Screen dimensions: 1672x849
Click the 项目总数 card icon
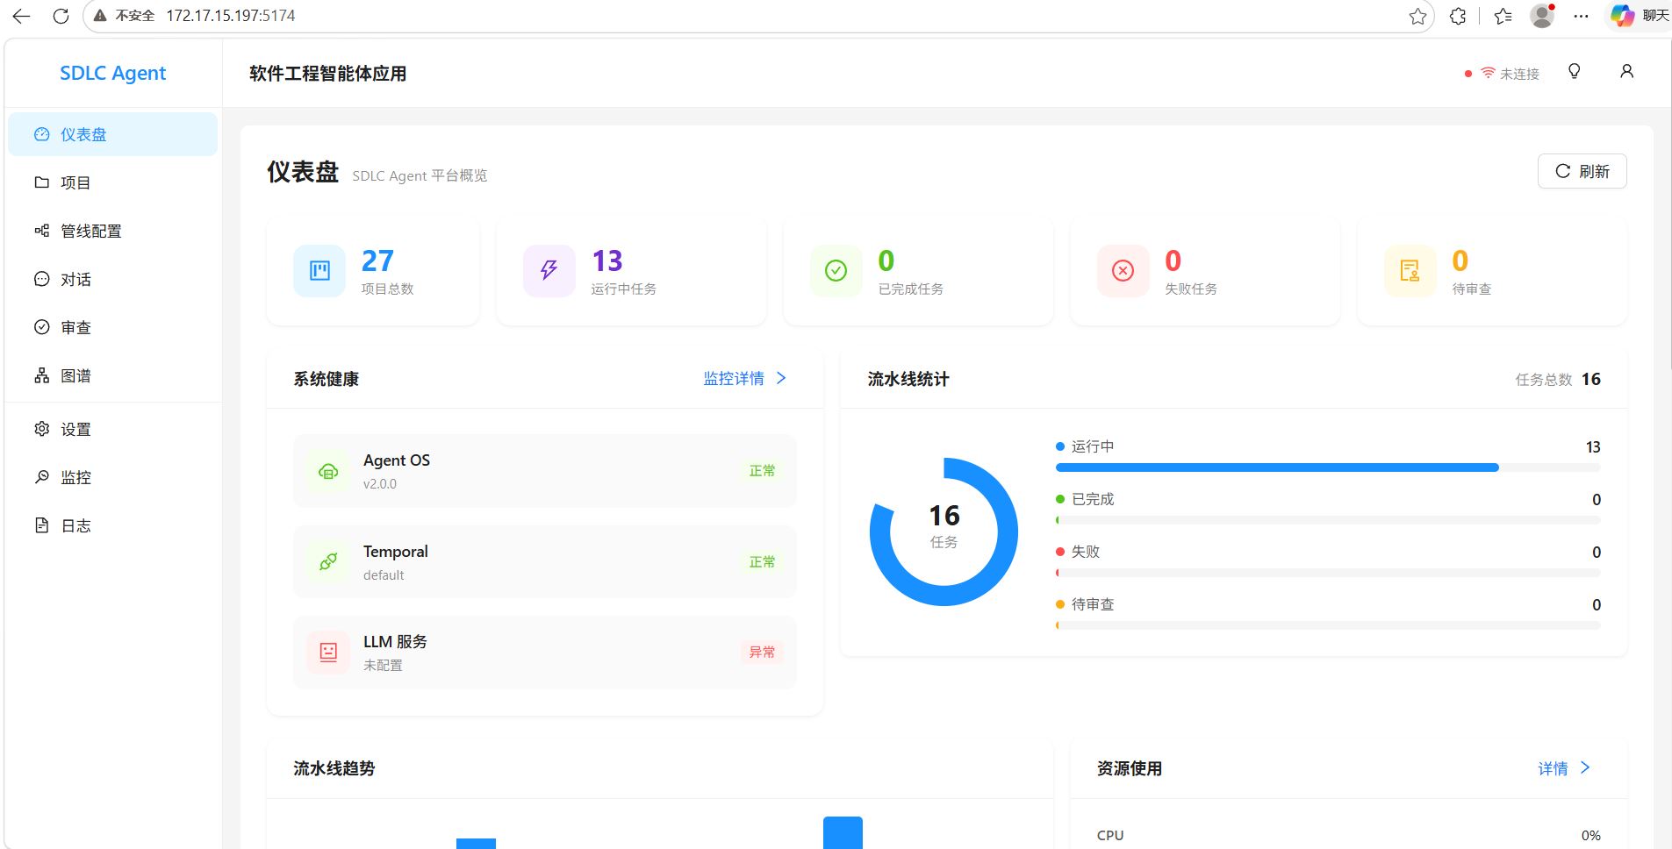(x=319, y=271)
